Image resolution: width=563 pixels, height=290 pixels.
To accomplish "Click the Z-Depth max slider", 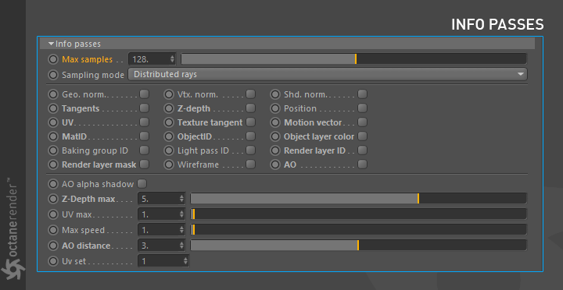I will click(358, 198).
